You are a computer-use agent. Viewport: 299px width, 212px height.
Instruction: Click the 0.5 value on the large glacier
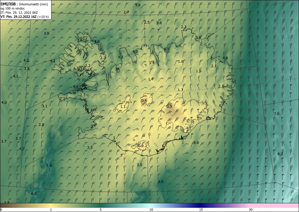coord(169,106)
